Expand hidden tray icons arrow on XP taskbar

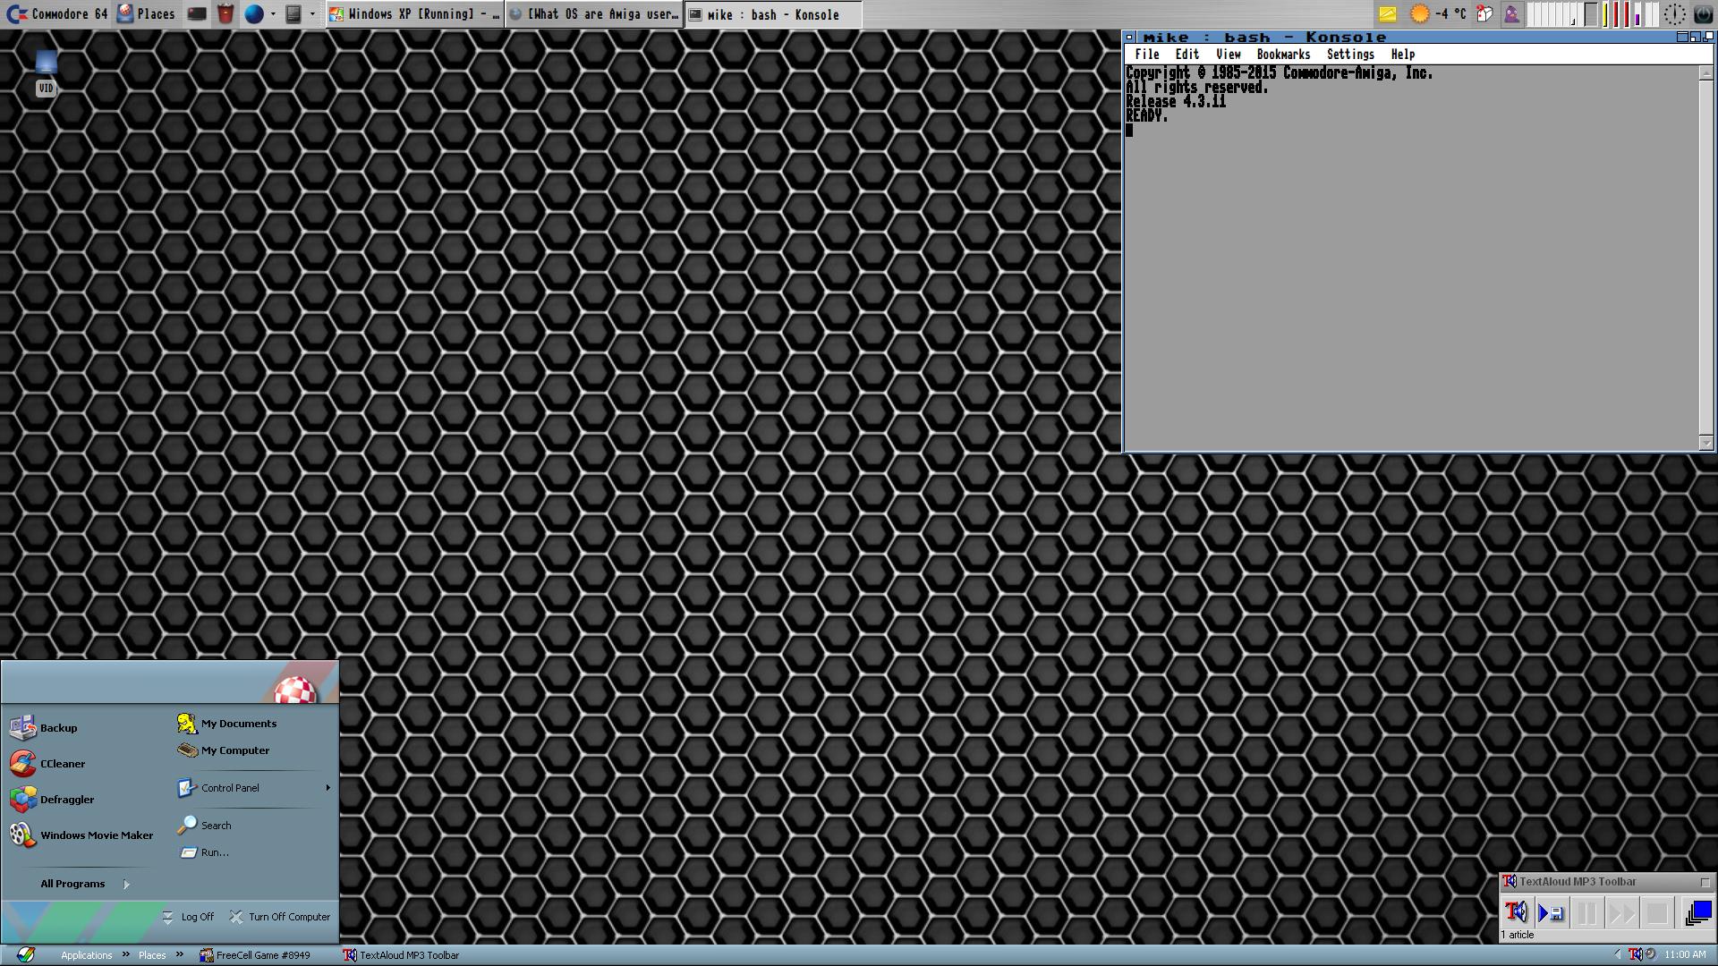click(x=1618, y=955)
